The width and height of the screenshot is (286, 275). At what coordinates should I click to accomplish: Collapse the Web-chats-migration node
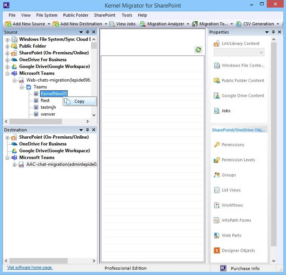coord(14,80)
